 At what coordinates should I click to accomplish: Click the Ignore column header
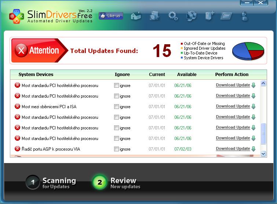click(x=122, y=75)
